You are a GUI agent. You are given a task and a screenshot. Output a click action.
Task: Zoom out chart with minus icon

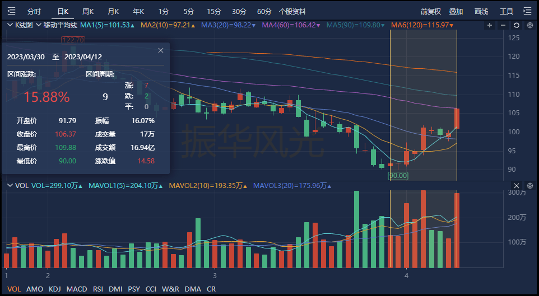(x=503, y=25)
